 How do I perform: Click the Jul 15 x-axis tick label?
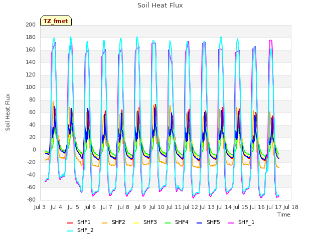pos(241,207)
